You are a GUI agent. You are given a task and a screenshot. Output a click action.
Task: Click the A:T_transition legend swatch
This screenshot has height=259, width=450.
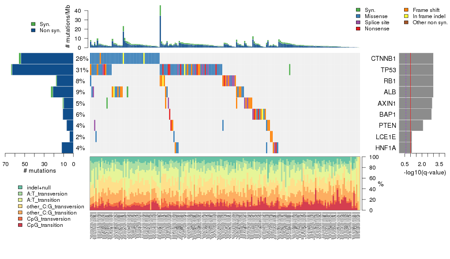coord(20,200)
